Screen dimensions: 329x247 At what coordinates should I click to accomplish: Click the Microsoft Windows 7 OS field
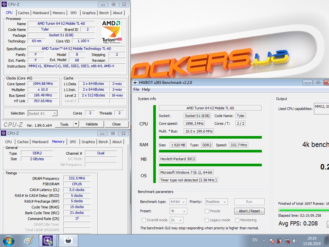[x=186, y=172]
